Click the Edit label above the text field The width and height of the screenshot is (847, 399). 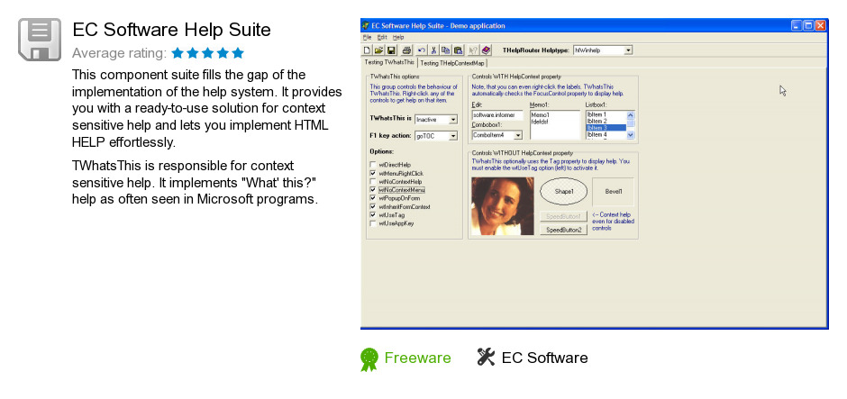point(476,104)
